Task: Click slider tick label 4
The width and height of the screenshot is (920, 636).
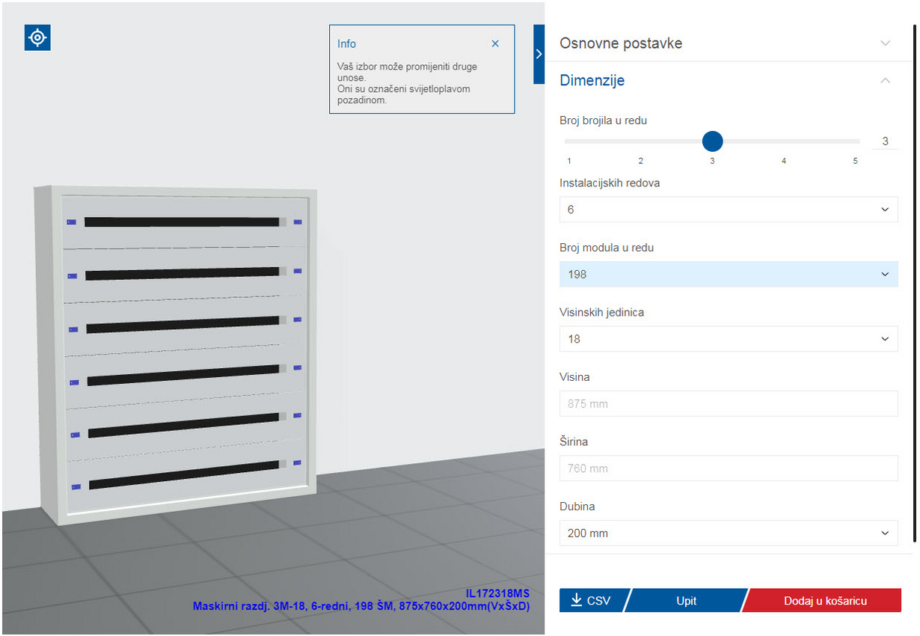Action: tap(784, 161)
